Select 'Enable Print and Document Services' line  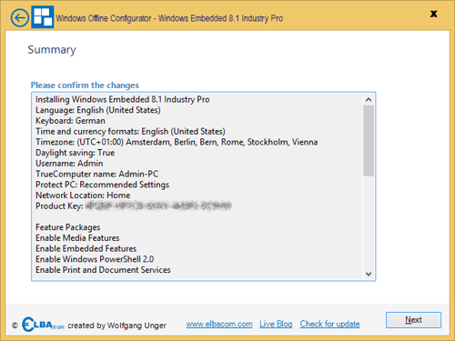[103, 270]
